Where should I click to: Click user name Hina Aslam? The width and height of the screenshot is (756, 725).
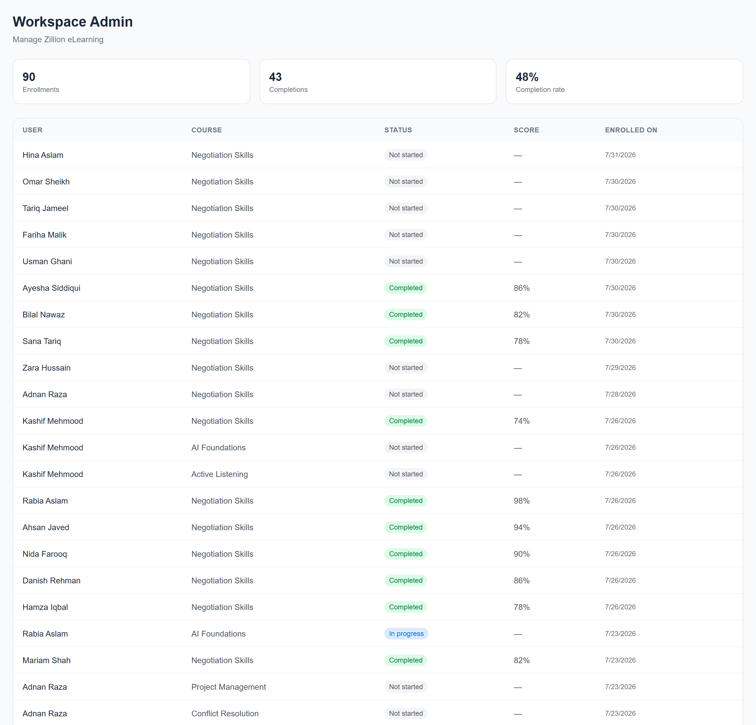click(43, 155)
